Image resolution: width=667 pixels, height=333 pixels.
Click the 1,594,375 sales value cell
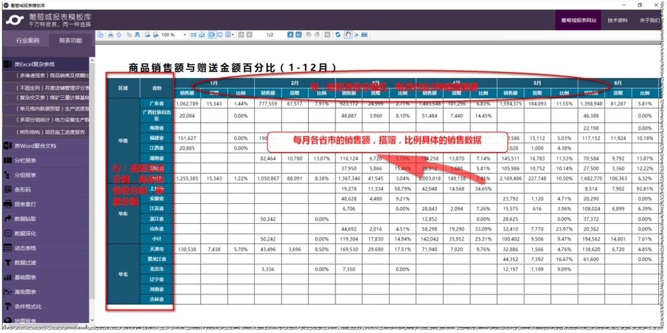tap(511, 103)
